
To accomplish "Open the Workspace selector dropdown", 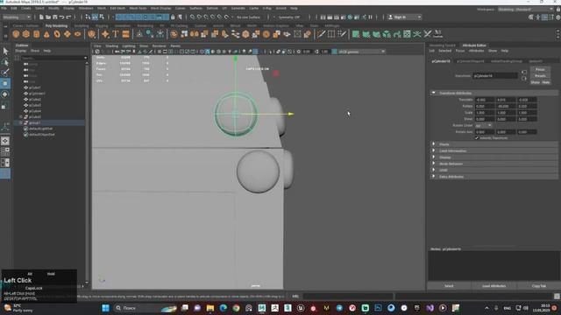I will point(525,10).
